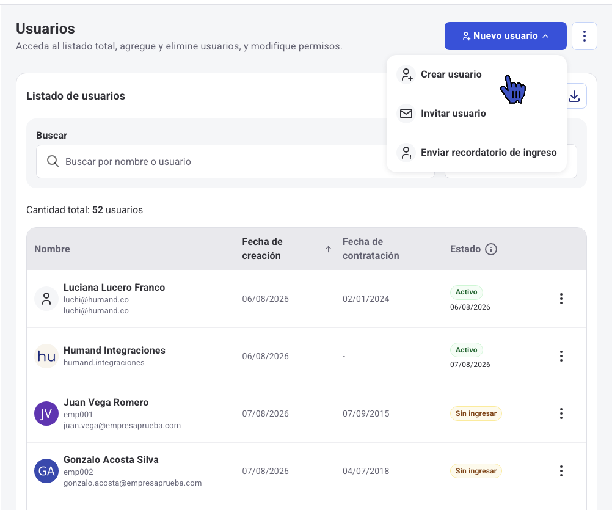Click Sin ingresar badge for Gonzalo Acosta Silva

click(x=476, y=471)
